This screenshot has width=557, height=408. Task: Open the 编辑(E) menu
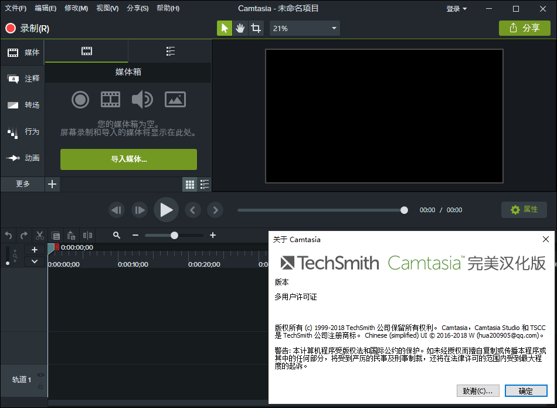tap(46, 8)
